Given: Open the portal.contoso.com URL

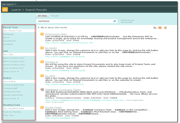Looking at the screenshot, I should (60, 118).
